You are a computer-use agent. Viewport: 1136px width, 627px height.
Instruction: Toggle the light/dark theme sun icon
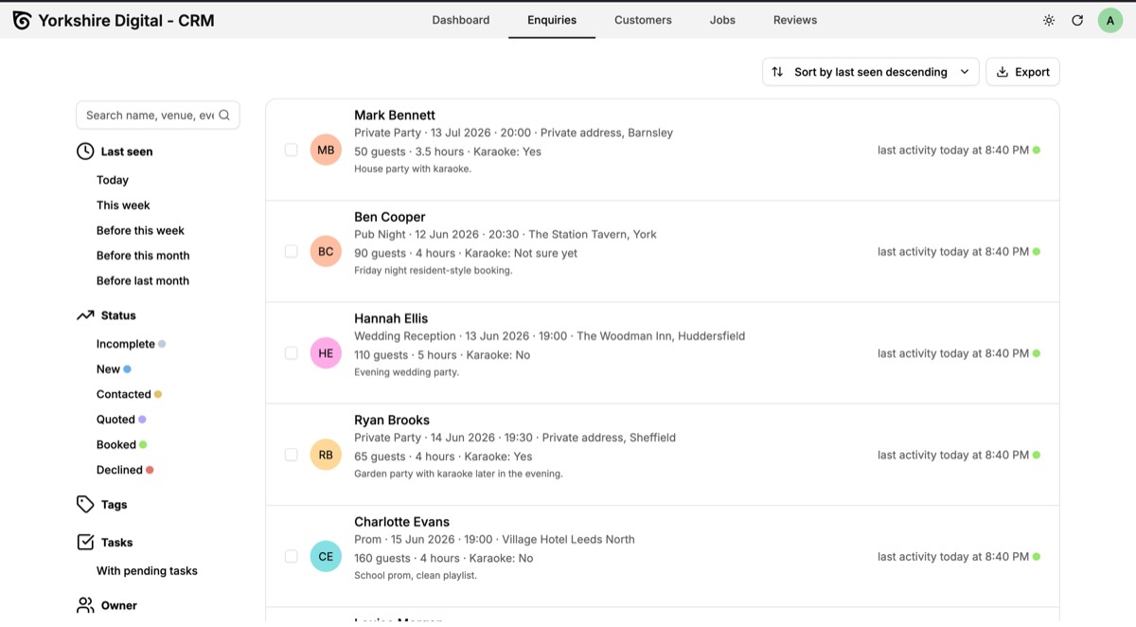point(1049,20)
